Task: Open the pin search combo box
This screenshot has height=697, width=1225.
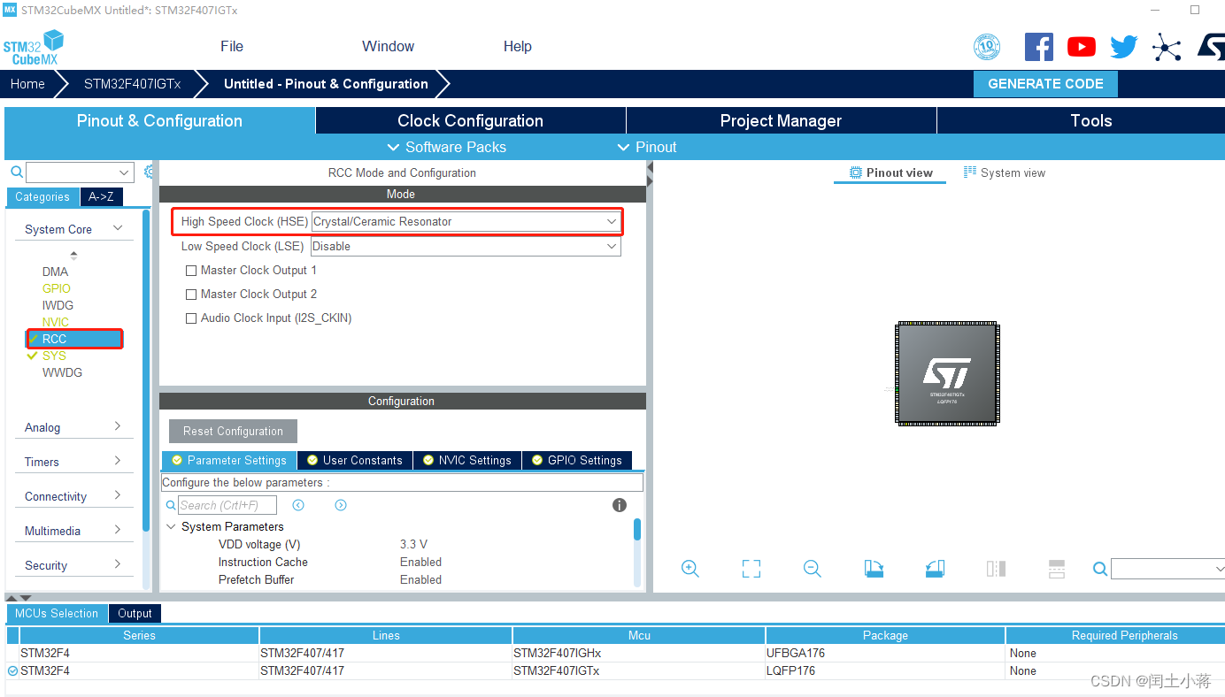Action: click(x=1167, y=569)
